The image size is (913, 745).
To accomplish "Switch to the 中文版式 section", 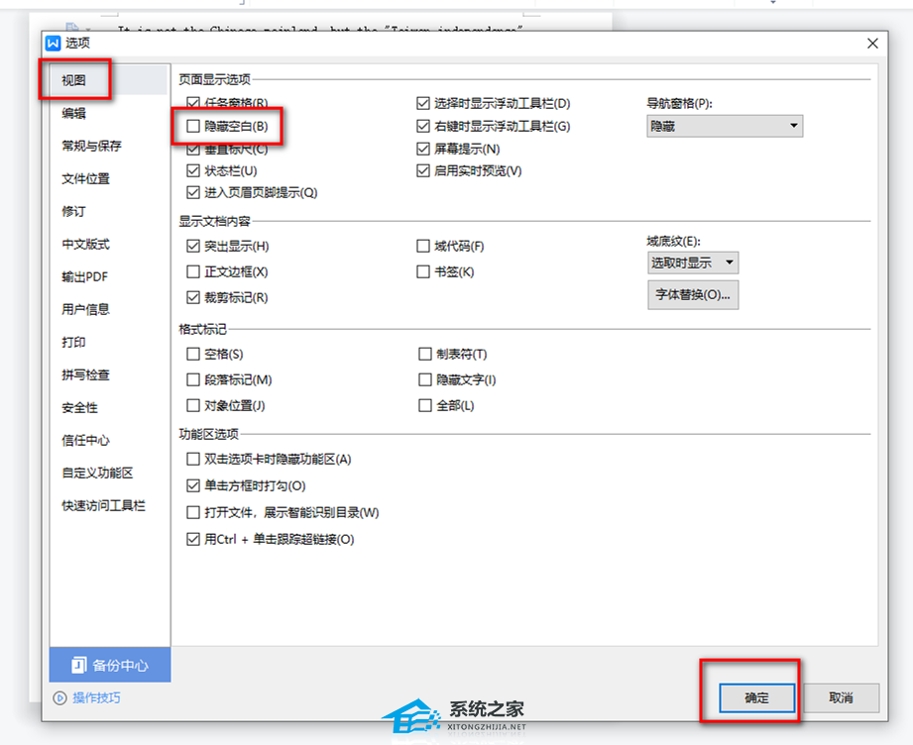I will [x=85, y=244].
